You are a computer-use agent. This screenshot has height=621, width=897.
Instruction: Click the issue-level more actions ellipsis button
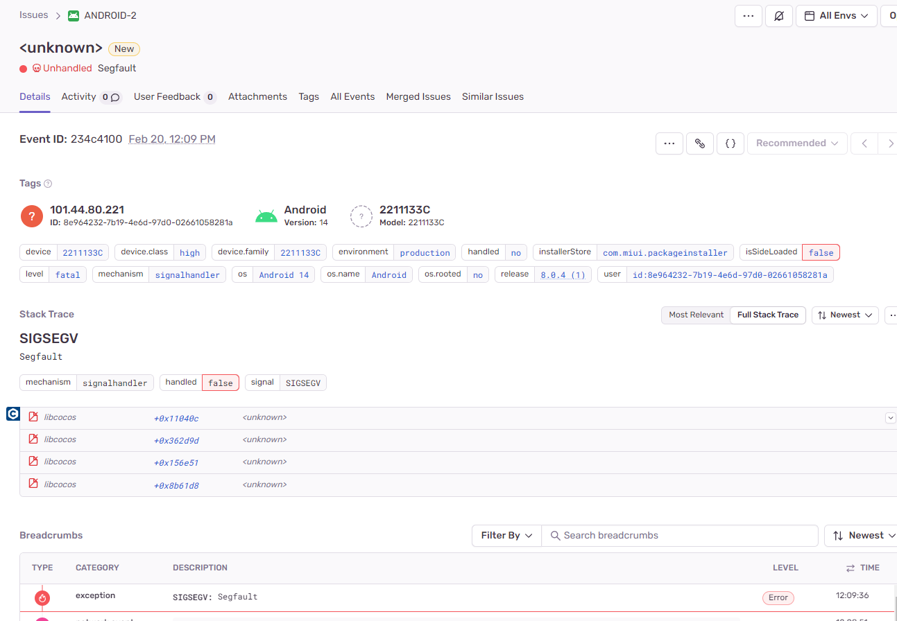748,16
